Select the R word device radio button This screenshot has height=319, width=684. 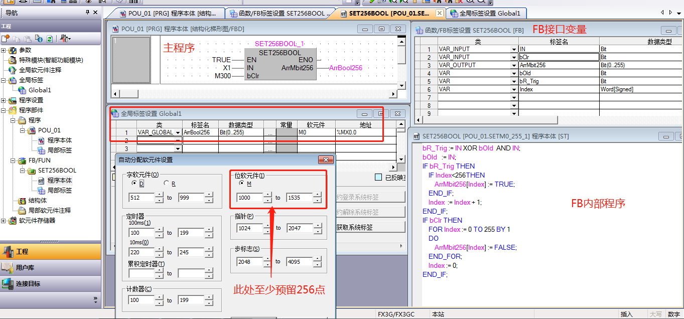click(x=166, y=184)
